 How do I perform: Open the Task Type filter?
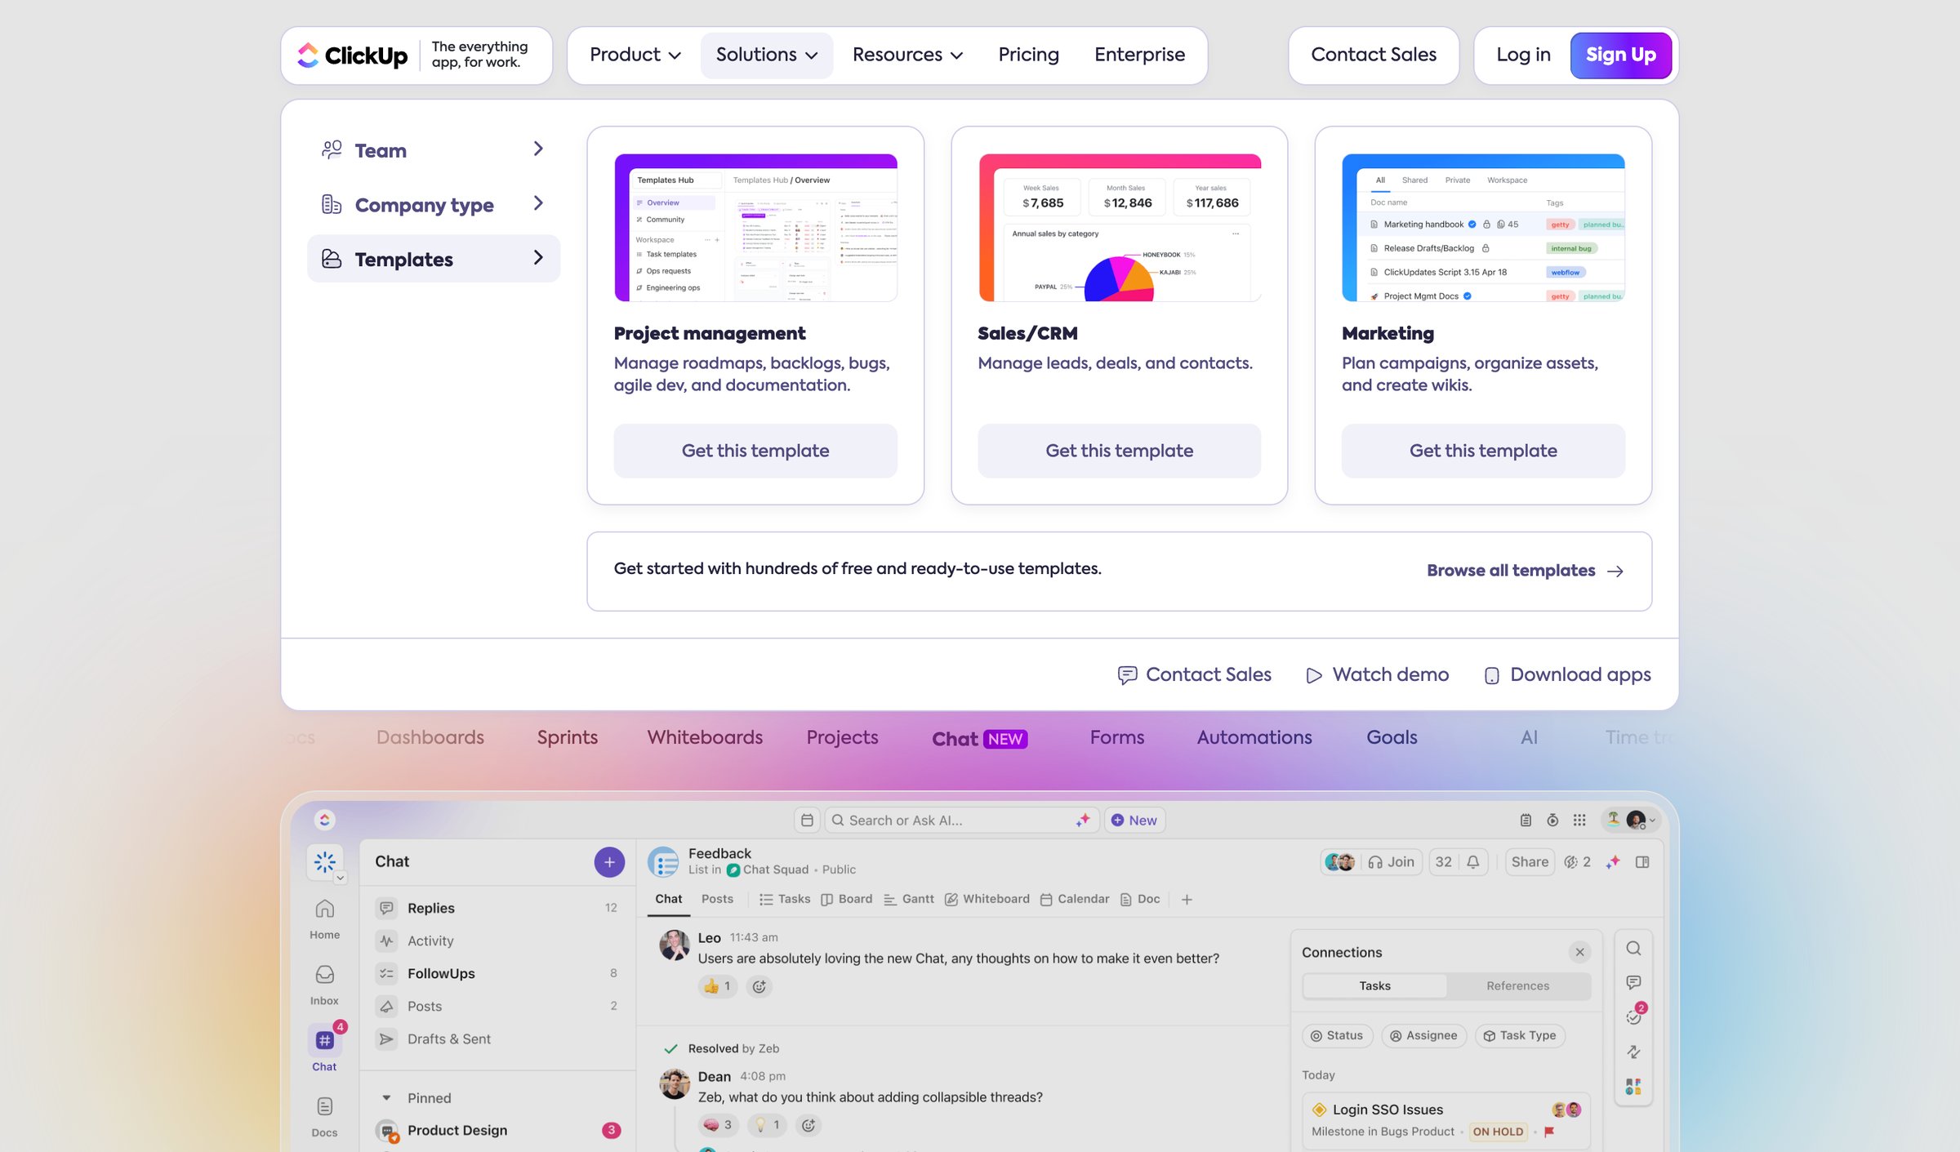(1520, 1035)
